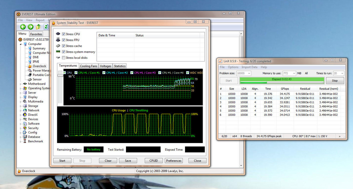Click the DirectX icon in sidebar
Viewport: 353px width, 189px height.
(25, 115)
